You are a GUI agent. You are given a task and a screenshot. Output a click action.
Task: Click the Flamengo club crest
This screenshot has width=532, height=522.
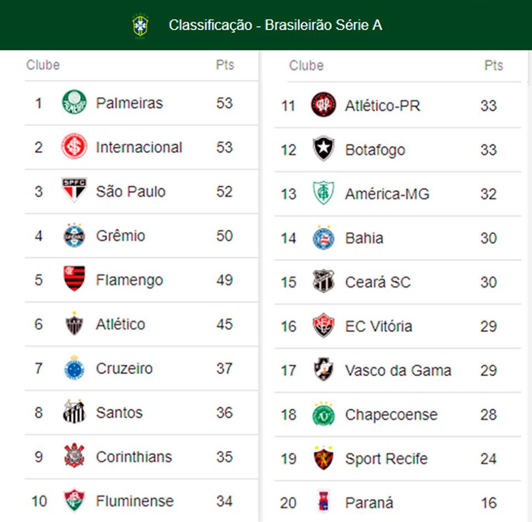click(x=74, y=279)
